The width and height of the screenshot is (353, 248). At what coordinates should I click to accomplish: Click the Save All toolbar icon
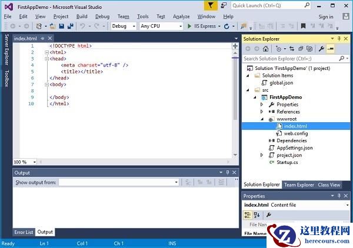(x=70, y=26)
